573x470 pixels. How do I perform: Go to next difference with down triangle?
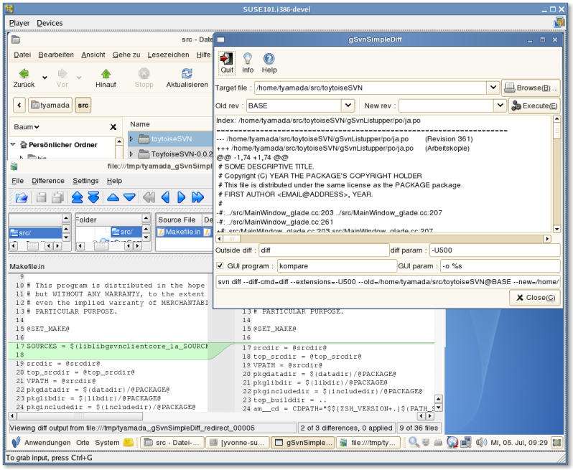[129, 197]
